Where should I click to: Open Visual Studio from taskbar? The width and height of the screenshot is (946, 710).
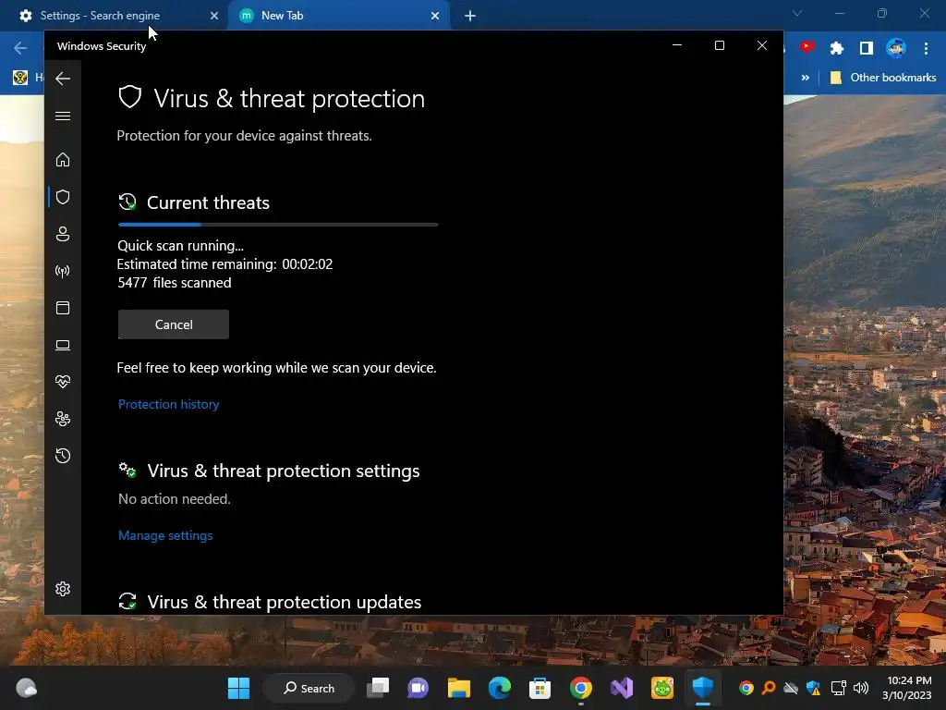pyautogui.click(x=622, y=688)
